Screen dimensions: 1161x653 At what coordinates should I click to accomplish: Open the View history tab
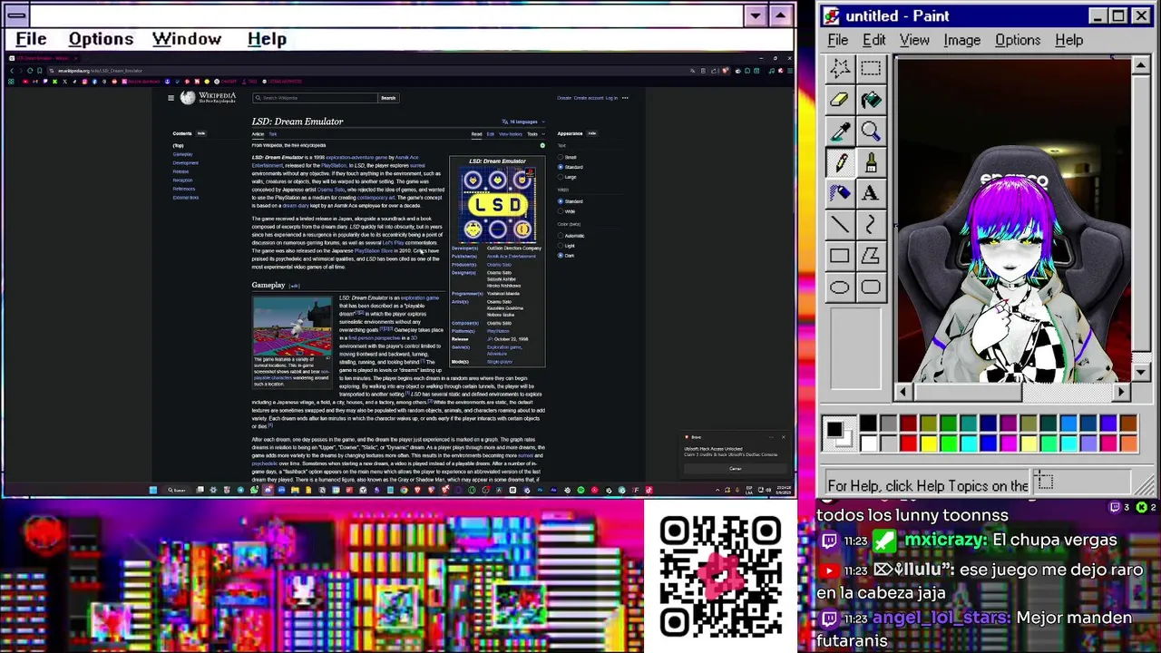tap(511, 134)
